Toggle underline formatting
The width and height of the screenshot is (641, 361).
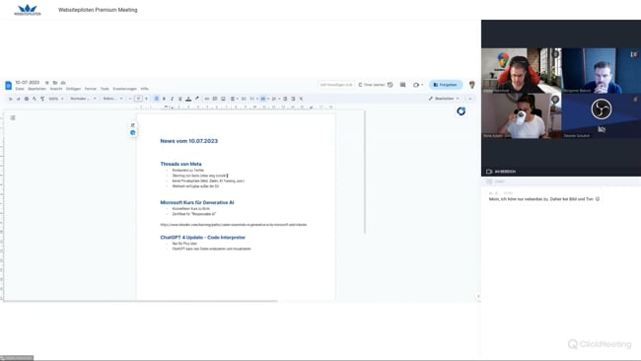click(180, 99)
